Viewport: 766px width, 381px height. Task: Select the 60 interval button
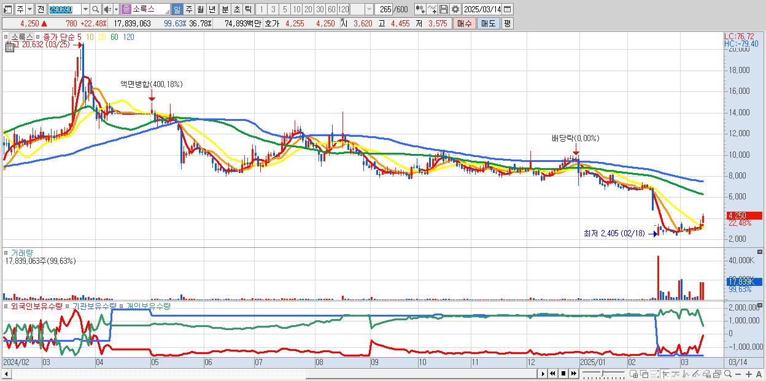coord(331,9)
